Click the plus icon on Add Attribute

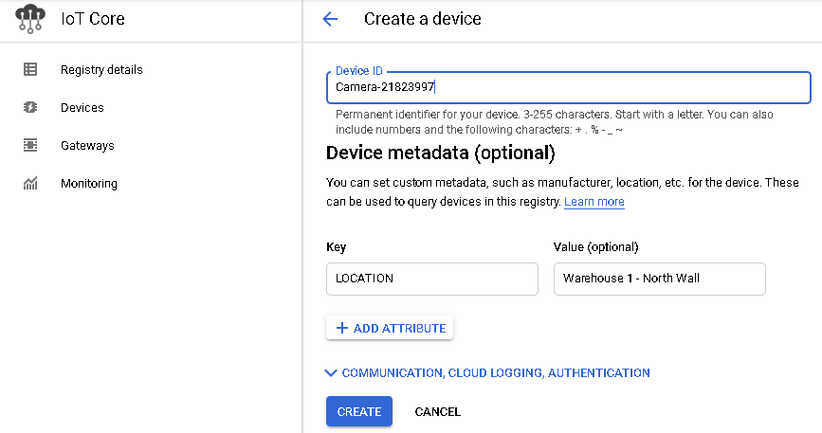pyautogui.click(x=342, y=328)
